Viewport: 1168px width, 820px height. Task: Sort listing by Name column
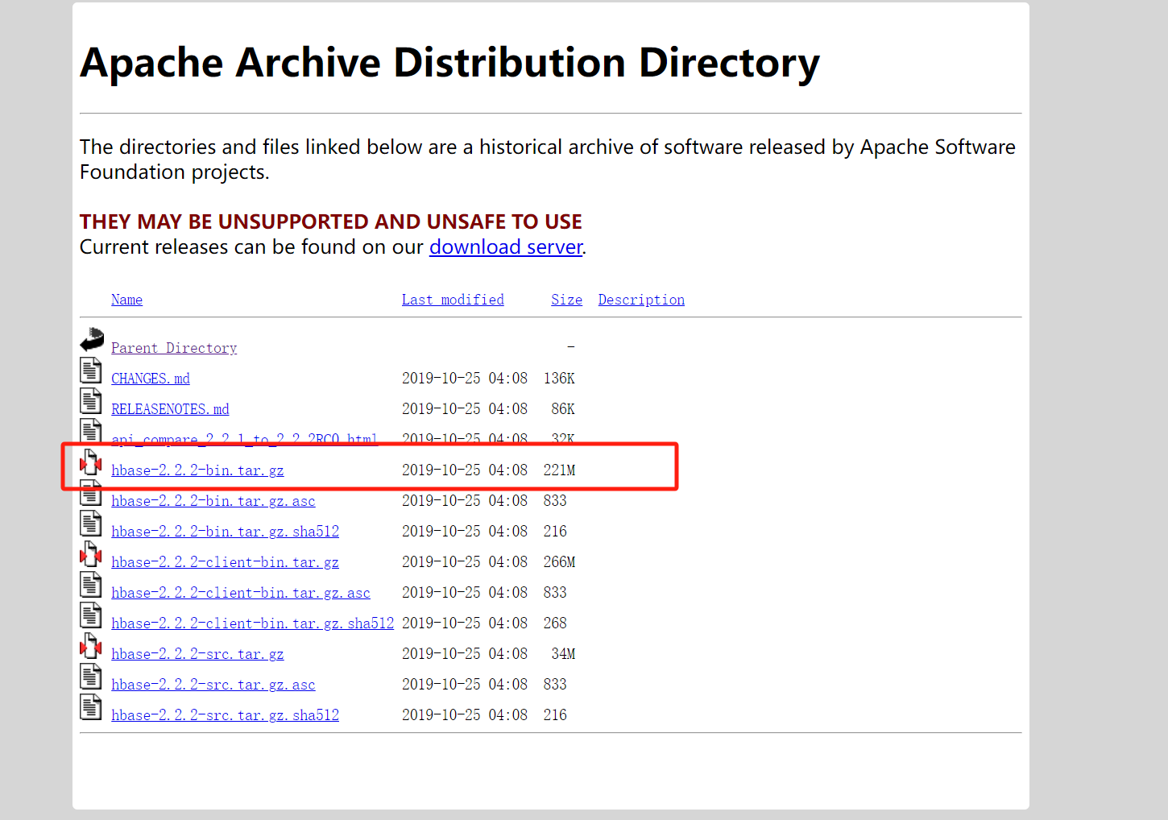(126, 300)
